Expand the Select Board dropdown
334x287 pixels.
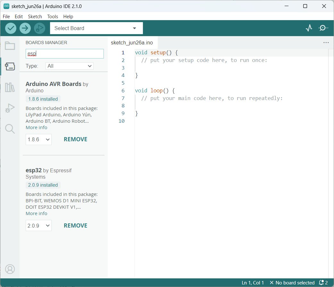[96, 28]
